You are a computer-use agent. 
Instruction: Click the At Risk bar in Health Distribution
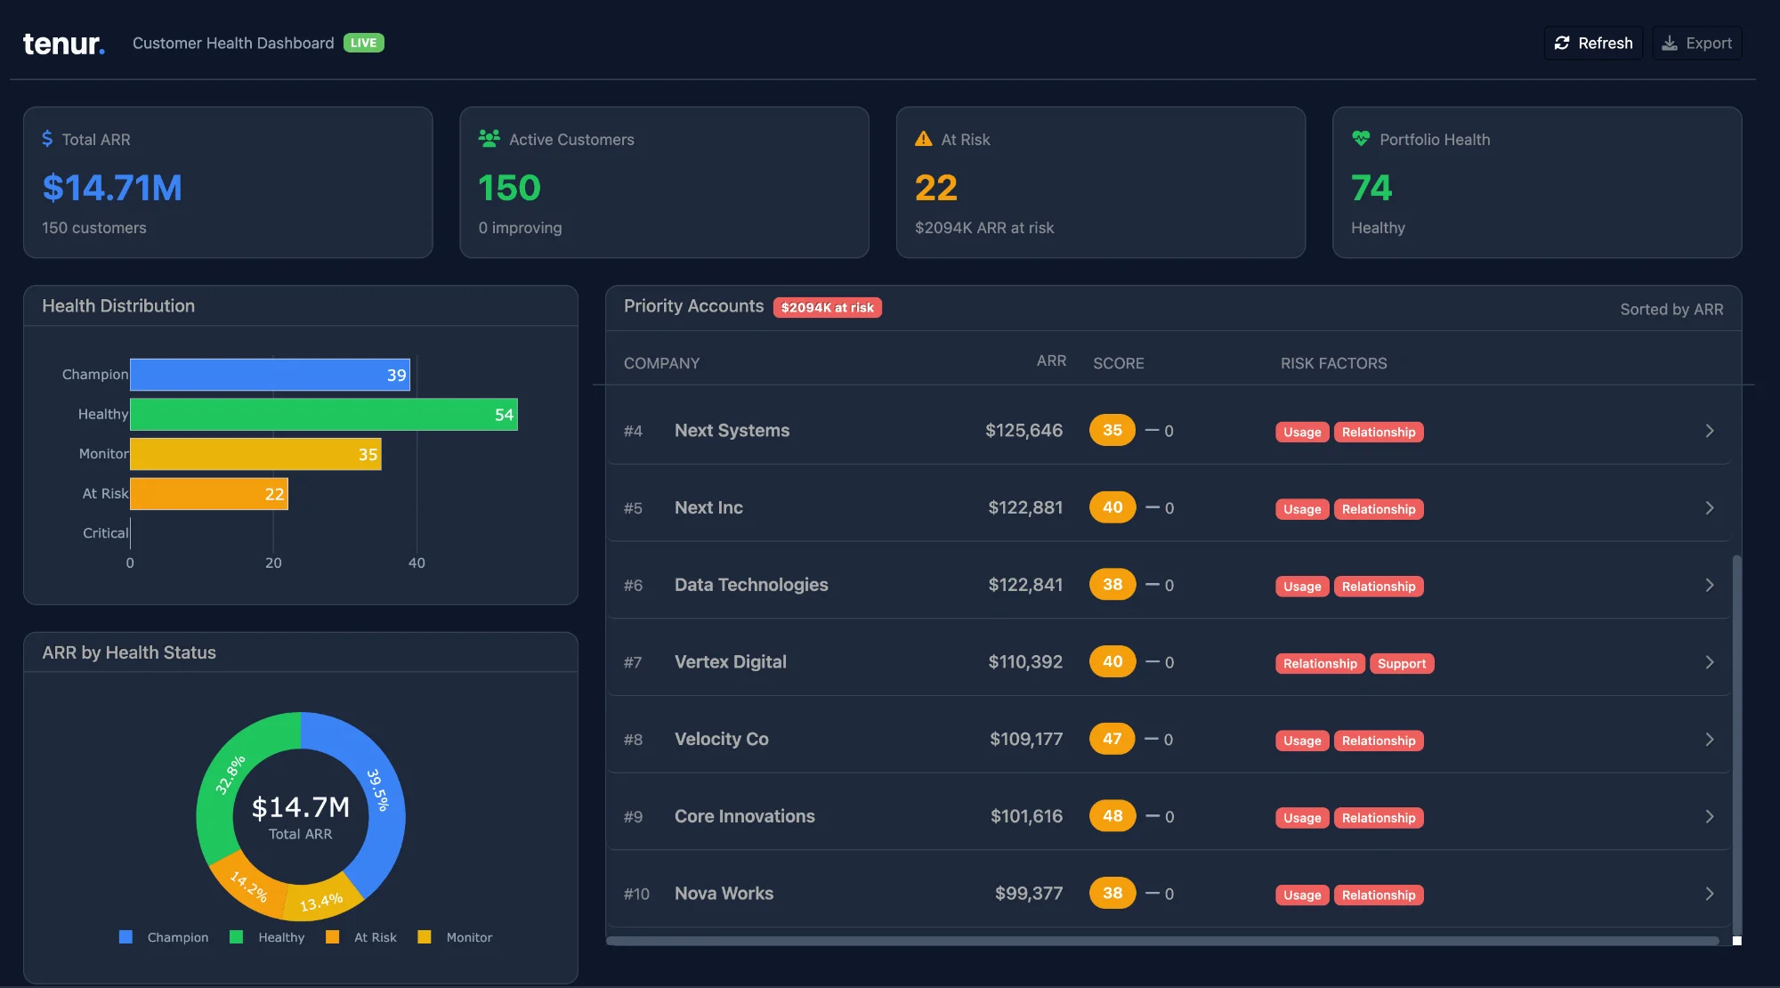tap(208, 493)
